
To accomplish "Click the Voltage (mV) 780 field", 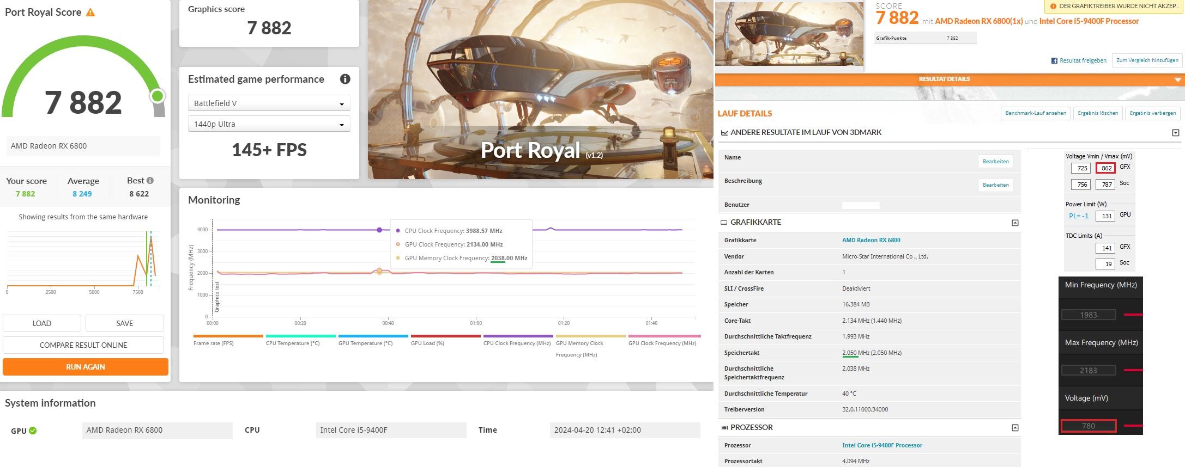I will tap(1089, 426).
